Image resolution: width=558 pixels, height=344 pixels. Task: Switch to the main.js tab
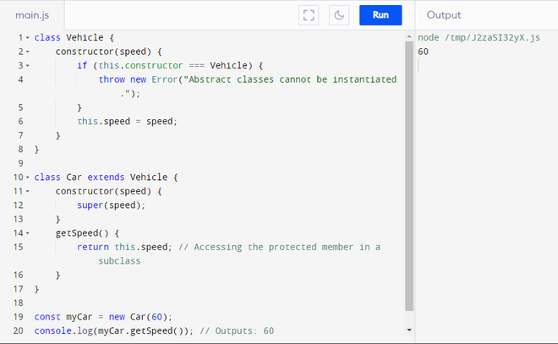pyautogui.click(x=31, y=15)
